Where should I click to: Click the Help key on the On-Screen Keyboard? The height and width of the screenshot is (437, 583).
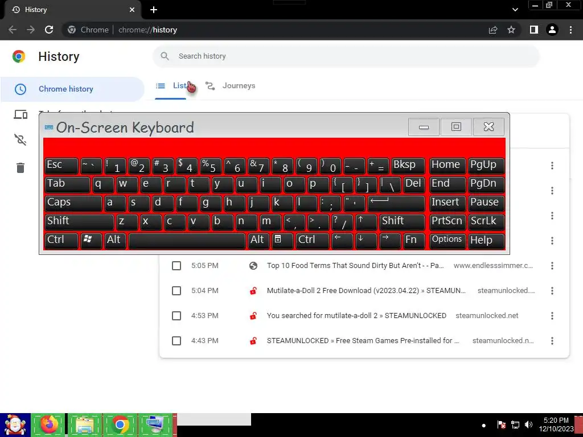[x=486, y=241]
